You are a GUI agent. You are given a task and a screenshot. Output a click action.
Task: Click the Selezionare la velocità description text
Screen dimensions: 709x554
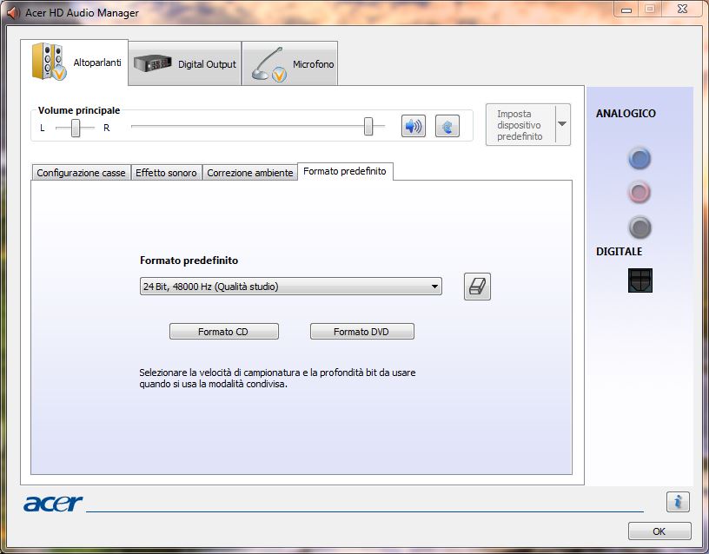tap(277, 379)
